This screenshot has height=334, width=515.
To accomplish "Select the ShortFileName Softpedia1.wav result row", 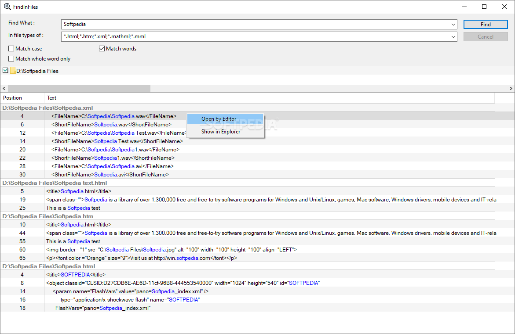I will (258, 158).
